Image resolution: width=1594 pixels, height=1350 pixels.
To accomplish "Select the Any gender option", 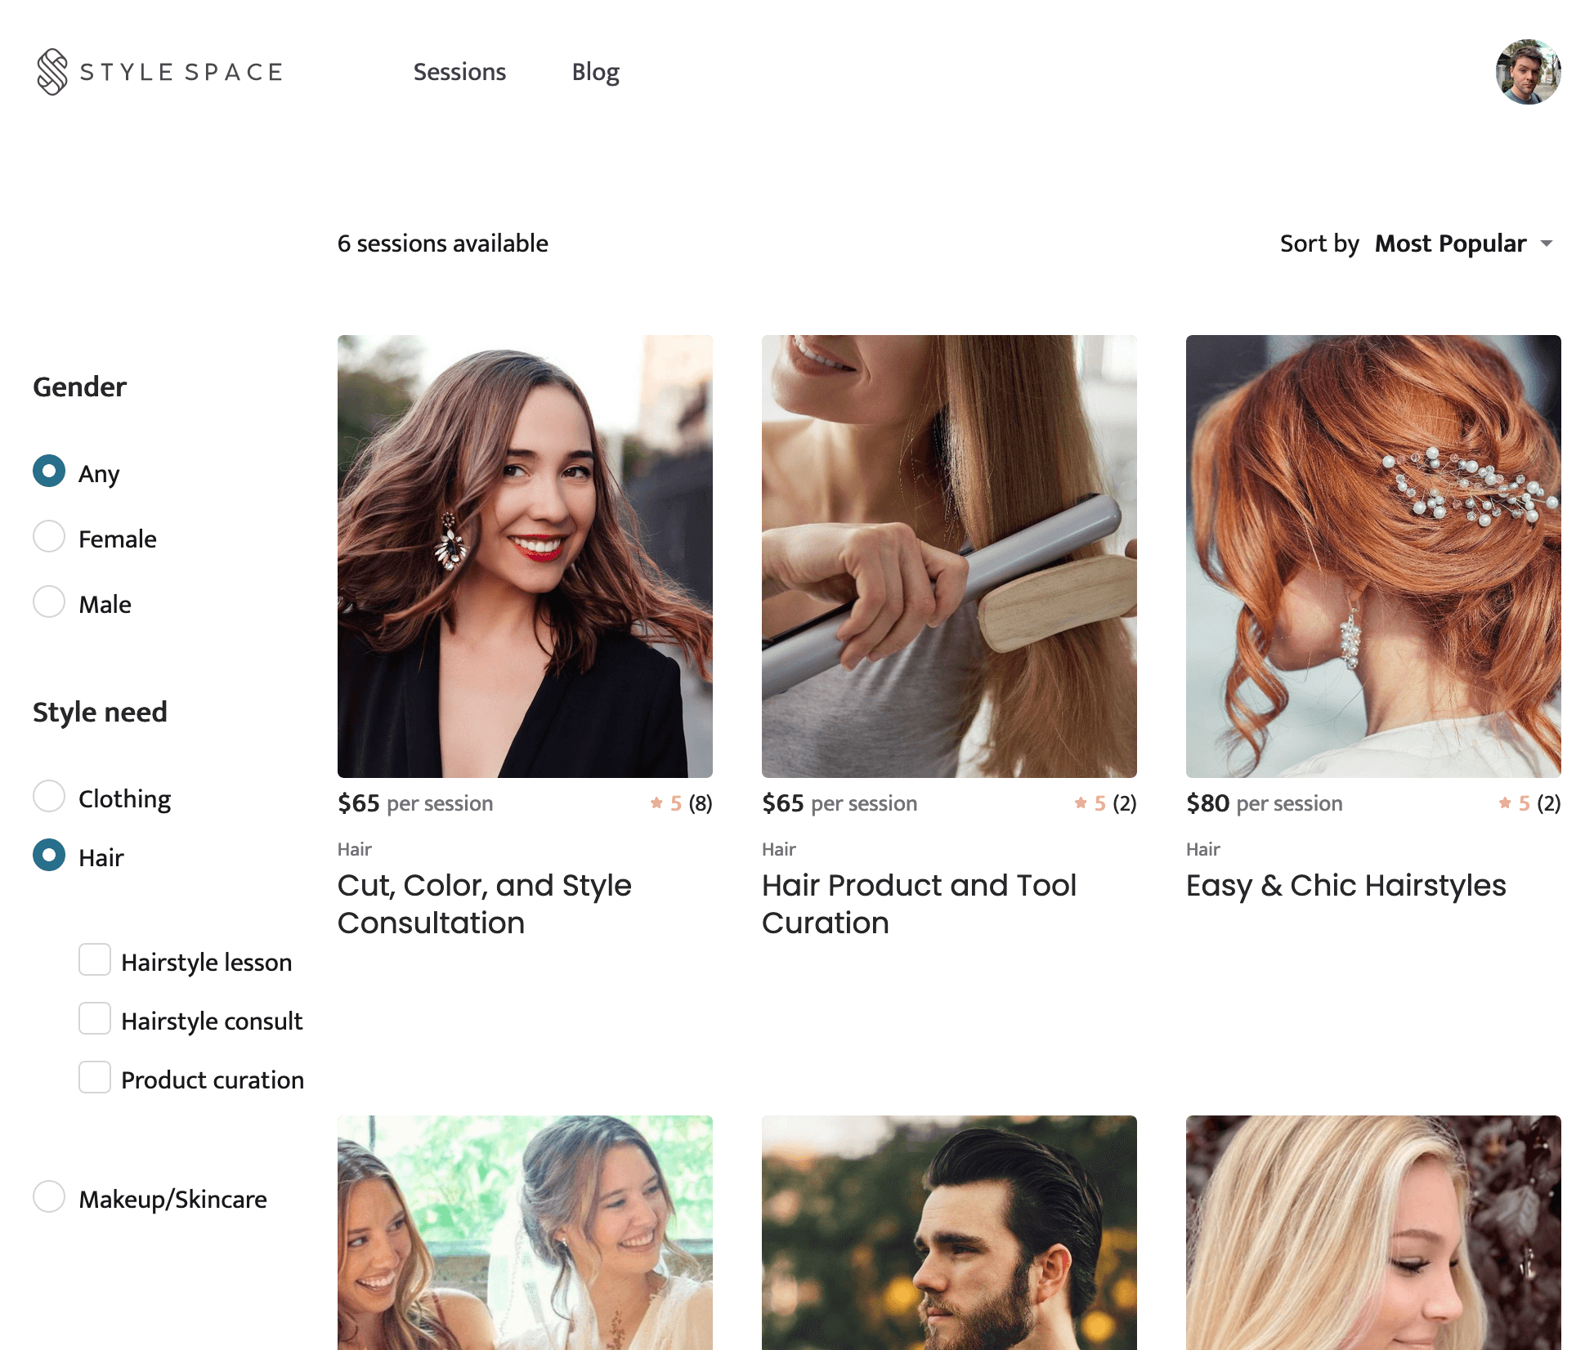I will (x=49, y=472).
